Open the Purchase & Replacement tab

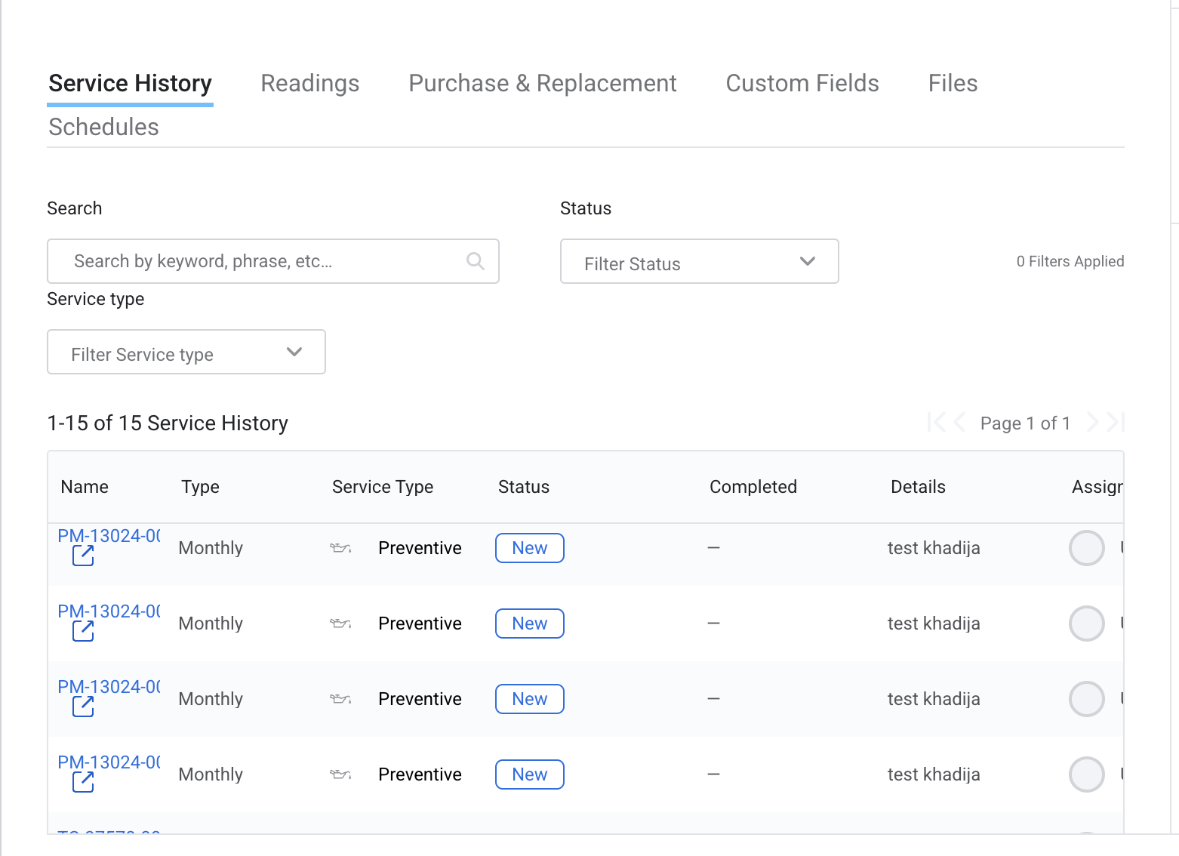point(542,84)
